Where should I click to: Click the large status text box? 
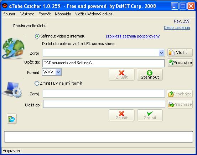(x=98, y=137)
